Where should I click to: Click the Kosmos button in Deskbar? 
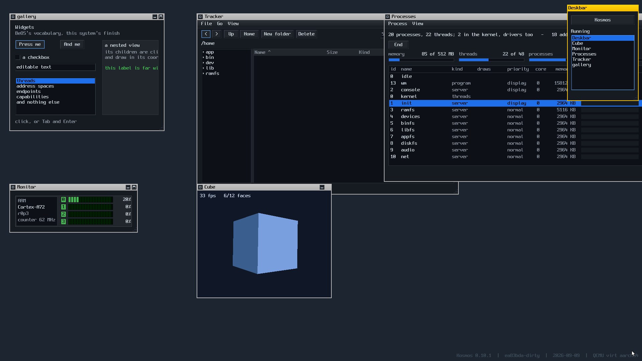point(603,20)
